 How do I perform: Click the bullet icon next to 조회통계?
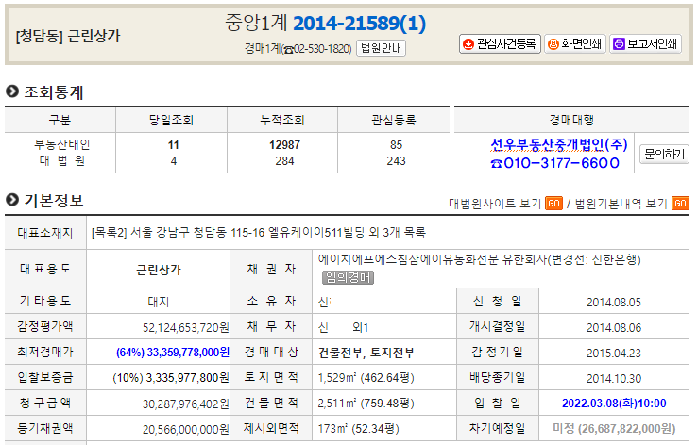(x=12, y=91)
